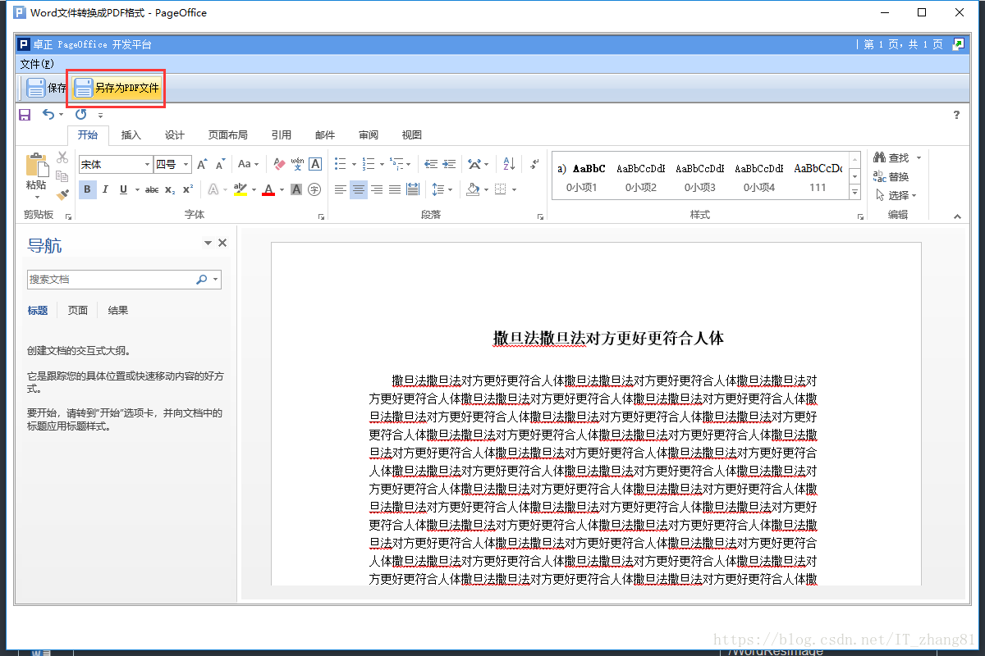Select the Format Painter brush
The width and height of the screenshot is (985, 656).
coord(62,194)
